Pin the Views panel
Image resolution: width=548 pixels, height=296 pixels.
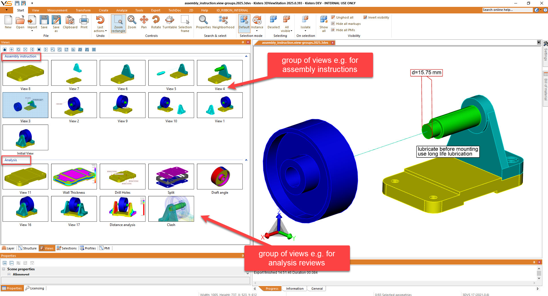point(243,42)
